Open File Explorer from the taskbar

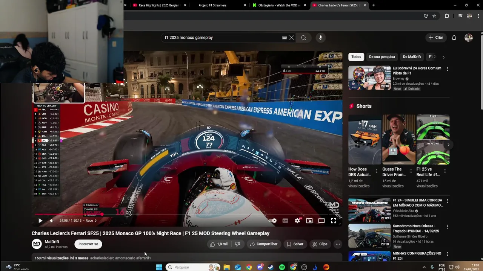coord(226,267)
